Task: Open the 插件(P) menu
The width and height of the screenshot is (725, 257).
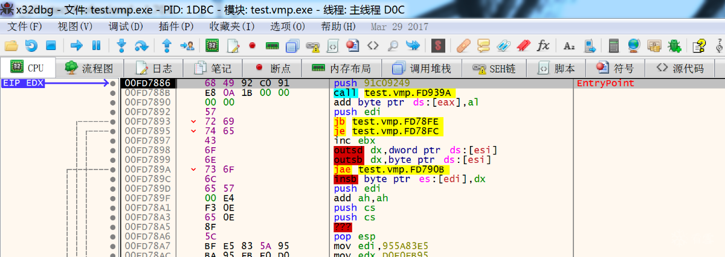Action: click(176, 27)
